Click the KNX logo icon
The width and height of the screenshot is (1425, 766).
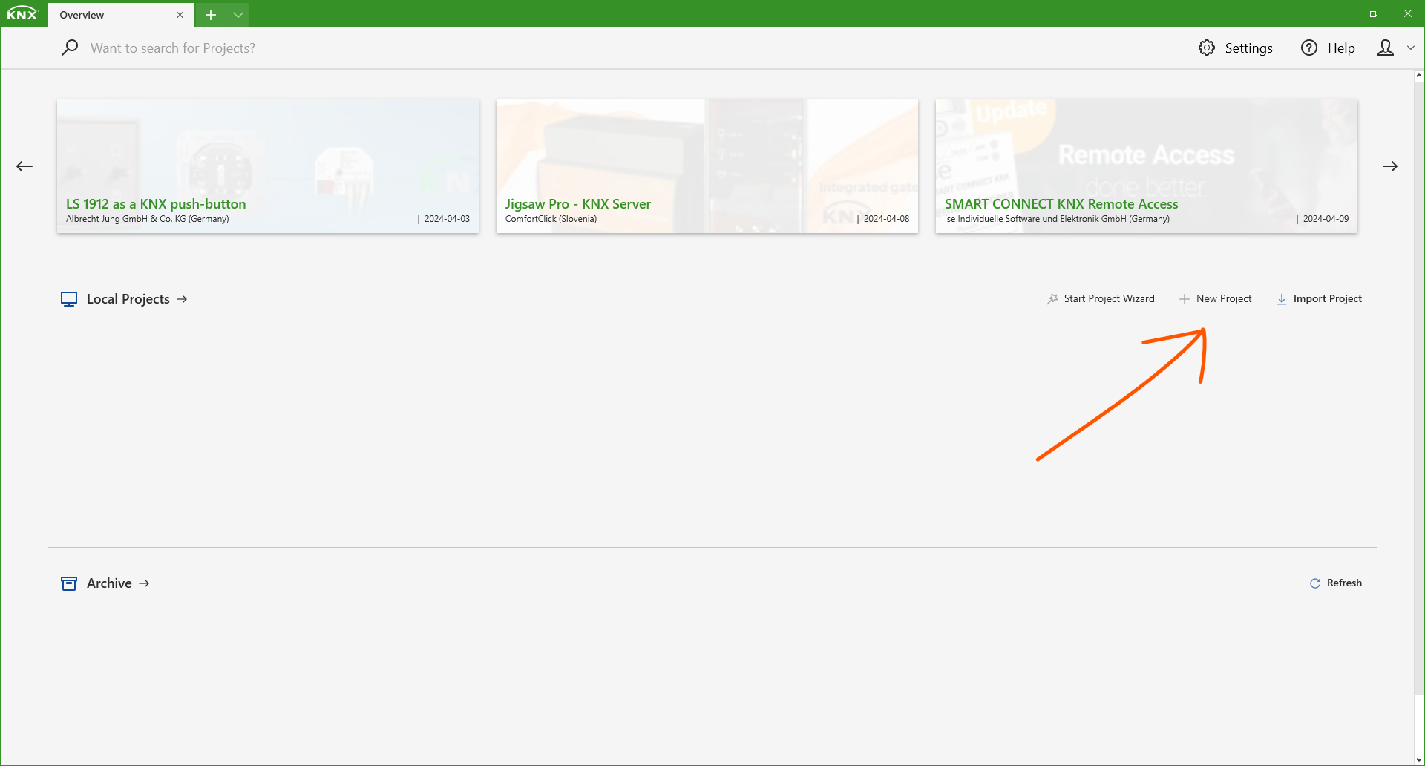click(x=22, y=14)
